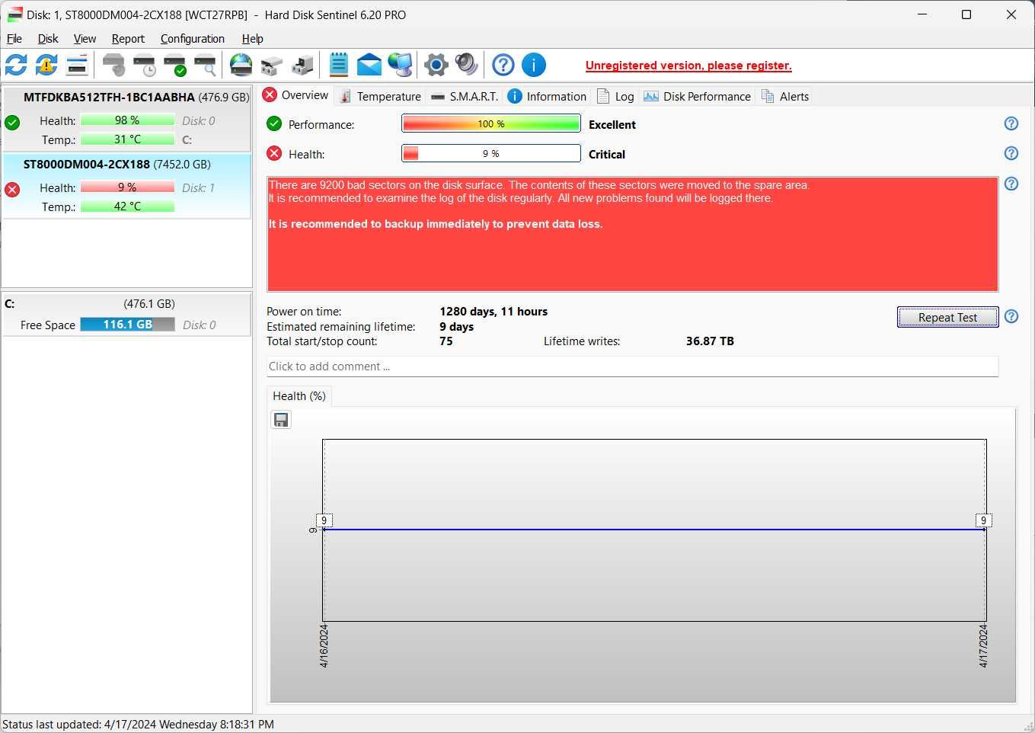Switch to the S.M.A.R.T. tab

pyautogui.click(x=464, y=97)
